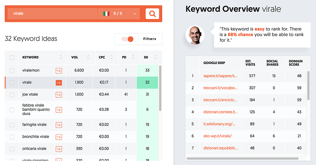Click the orange search magnifier button
Screen dimensions: 316x165
click(x=152, y=14)
